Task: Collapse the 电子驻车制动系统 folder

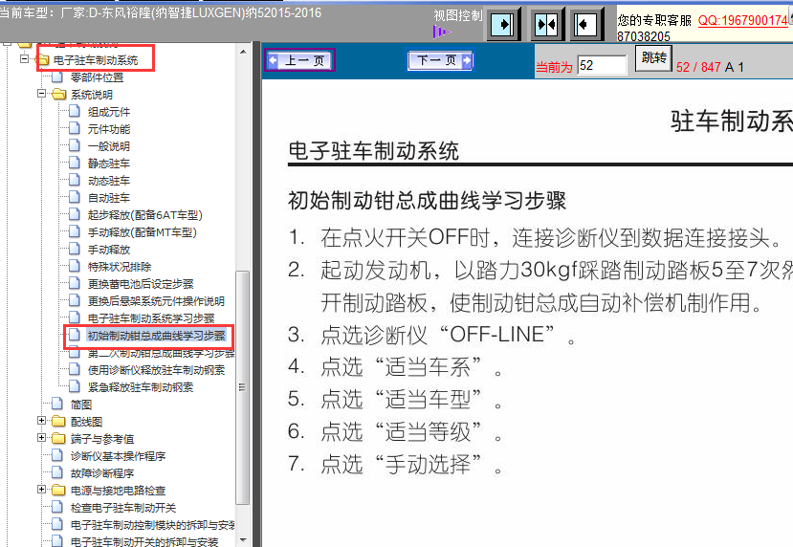Action: [x=24, y=59]
